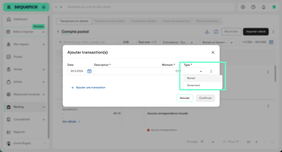
Task: Click the download icon near Réconcilier
Action: (x=207, y=32)
